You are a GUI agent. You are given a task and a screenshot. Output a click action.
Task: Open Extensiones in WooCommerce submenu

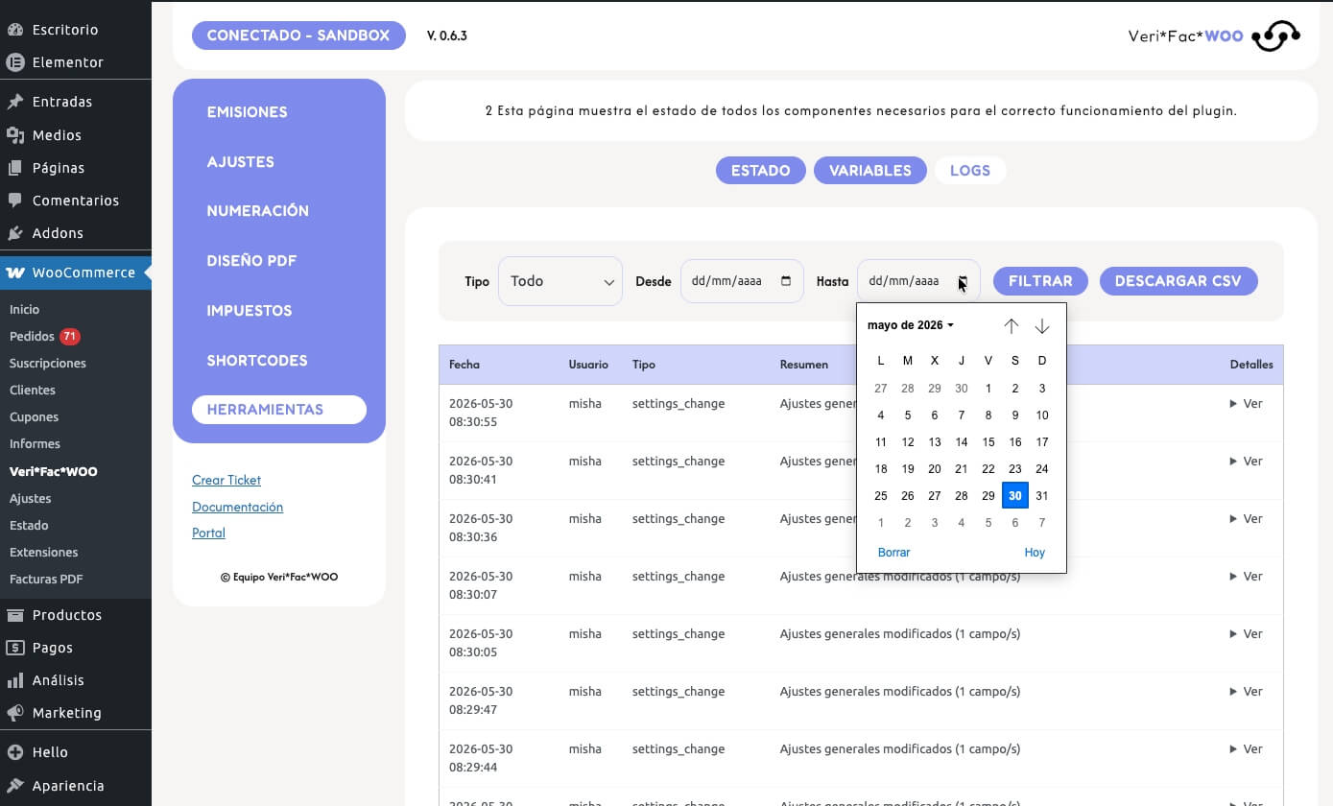[x=44, y=553]
